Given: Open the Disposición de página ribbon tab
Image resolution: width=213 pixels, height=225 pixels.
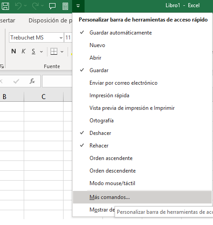Looking at the screenshot, I should 50,21.
